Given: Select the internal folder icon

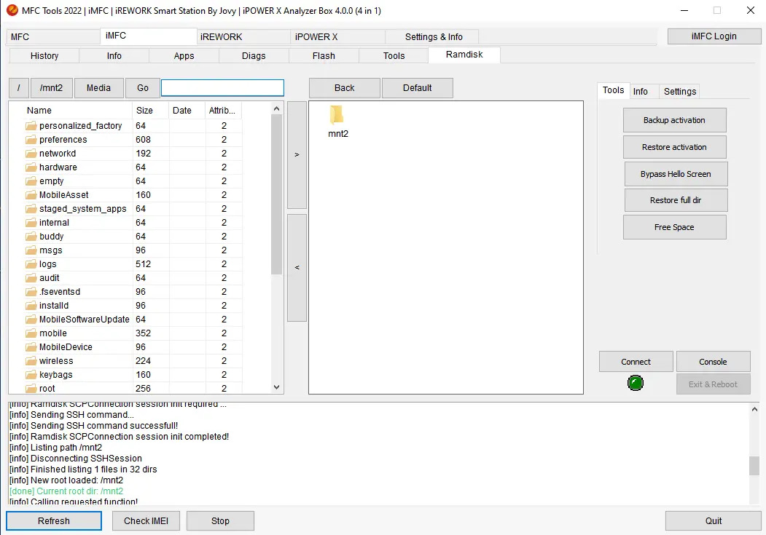Looking at the screenshot, I should [x=31, y=223].
